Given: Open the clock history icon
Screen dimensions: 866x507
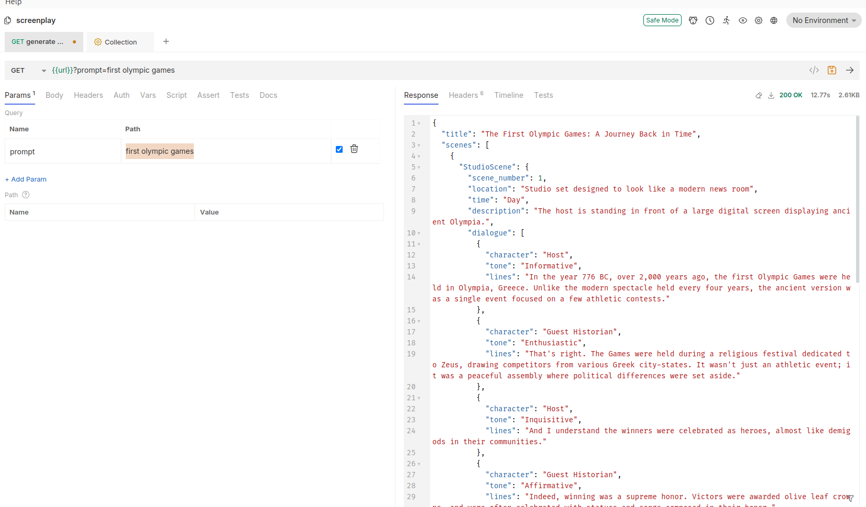Looking at the screenshot, I should click(710, 20).
